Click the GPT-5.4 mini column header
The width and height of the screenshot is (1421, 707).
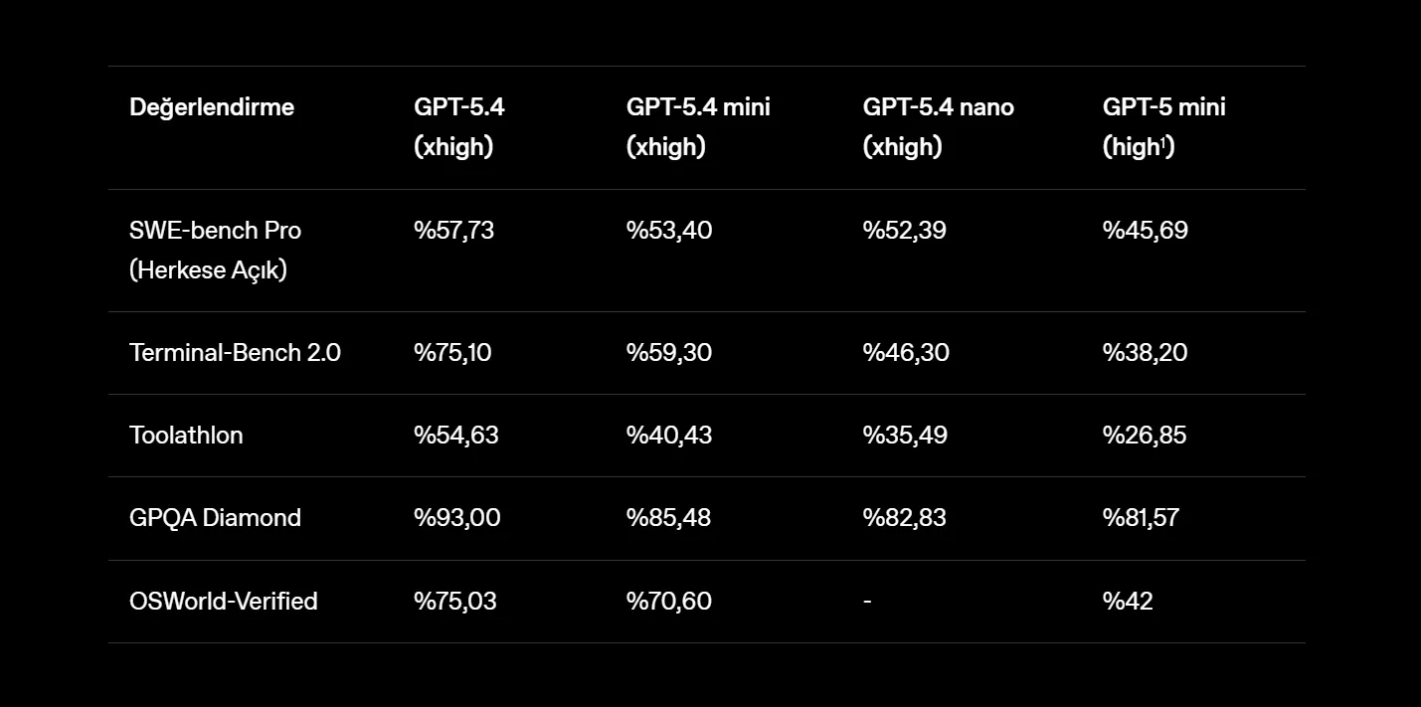coord(698,126)
